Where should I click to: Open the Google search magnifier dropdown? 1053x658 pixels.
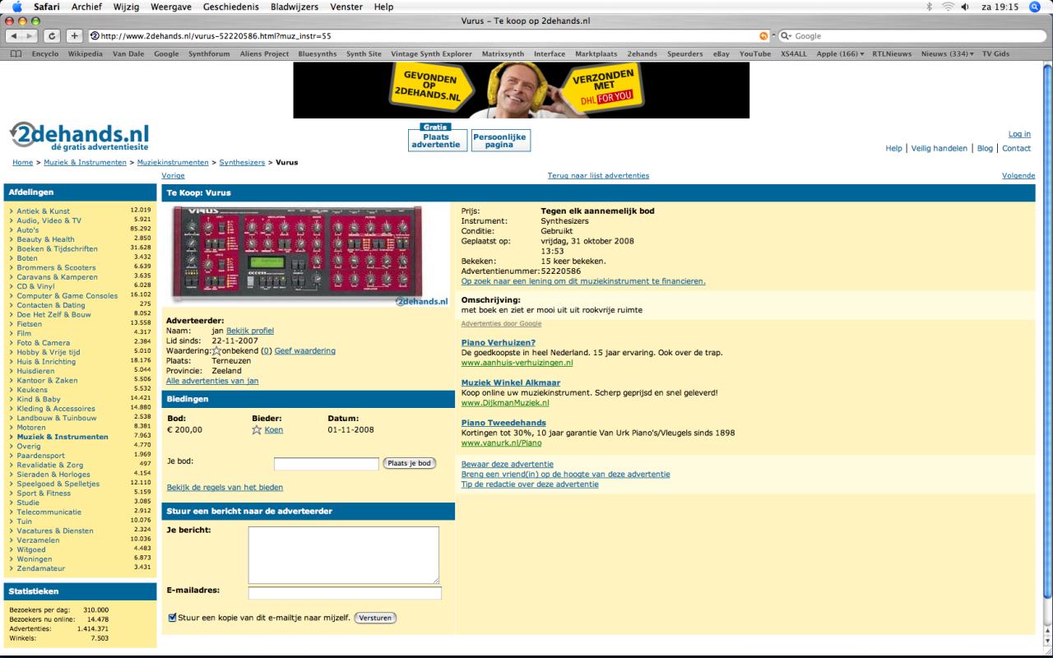(x=786, y=36)
